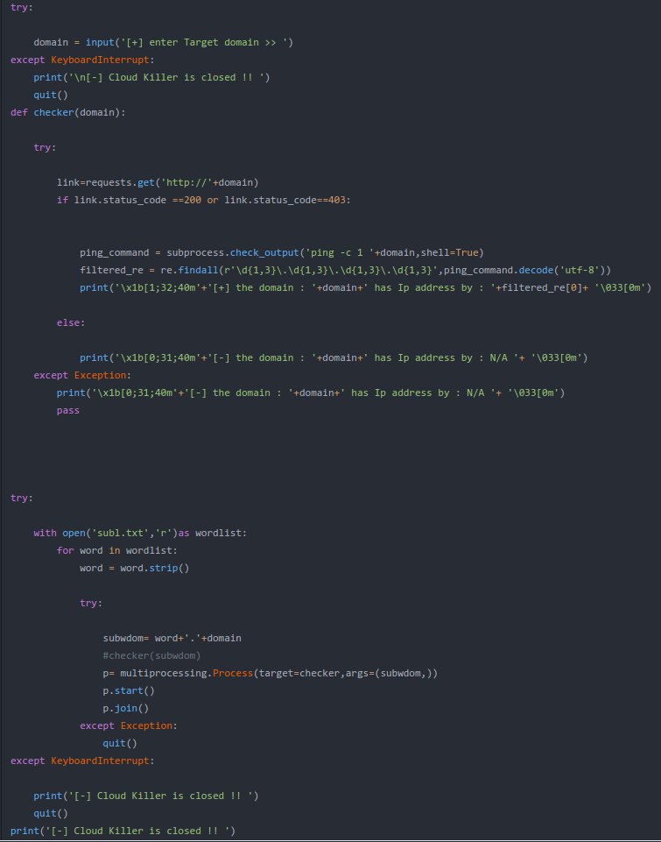Select the word 'requests' in link assignment
661x842 pixels.
(109, 182)
